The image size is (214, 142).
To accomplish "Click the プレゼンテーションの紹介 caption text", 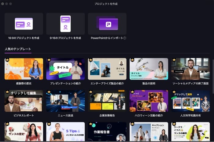I will pos(65,83).
